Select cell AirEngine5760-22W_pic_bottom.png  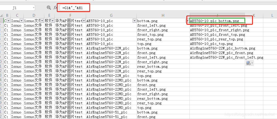tap(217, 48)
